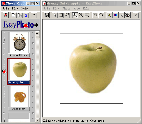142x124 pixels.
Task: Click the sharpen/blur adjustment icon
Action: click(121, 15)
